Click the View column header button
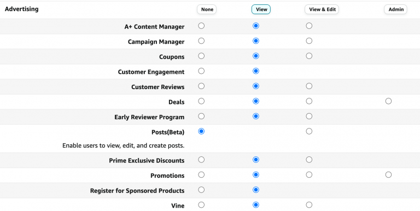This screenshot has width=420, height=211. (x=261, y=9)
